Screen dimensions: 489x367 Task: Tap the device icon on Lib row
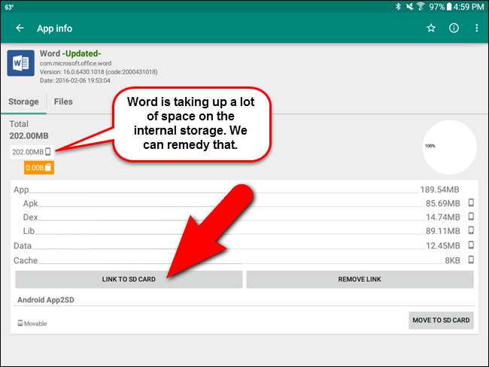click(x=471, y=230)
